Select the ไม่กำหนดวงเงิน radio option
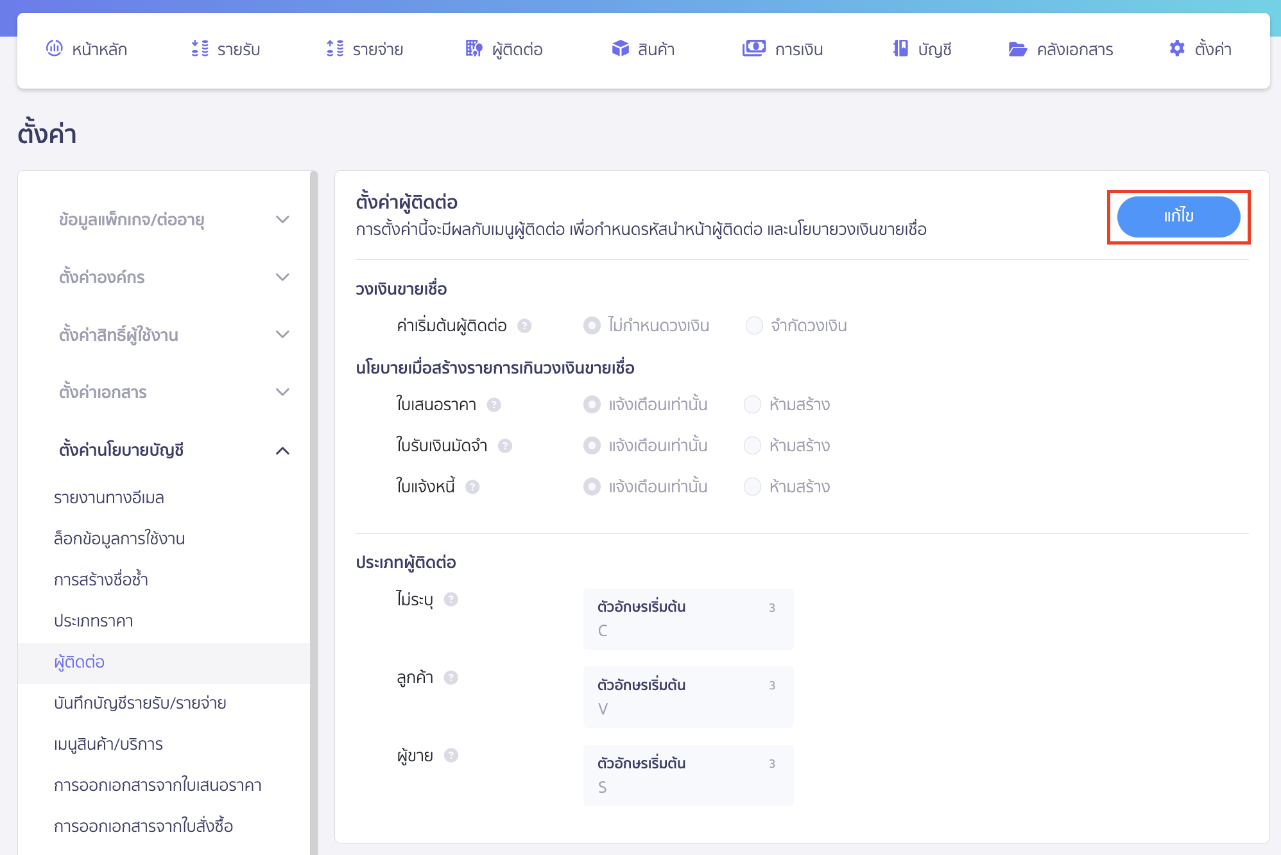This screenshot has width=1281, height=855. tap(591, 325)
